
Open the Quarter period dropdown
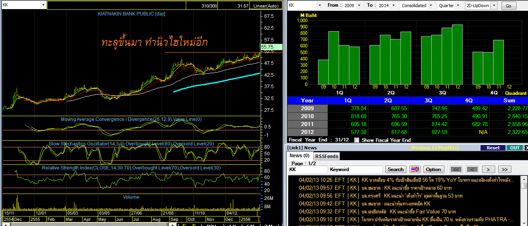(458, 6)
